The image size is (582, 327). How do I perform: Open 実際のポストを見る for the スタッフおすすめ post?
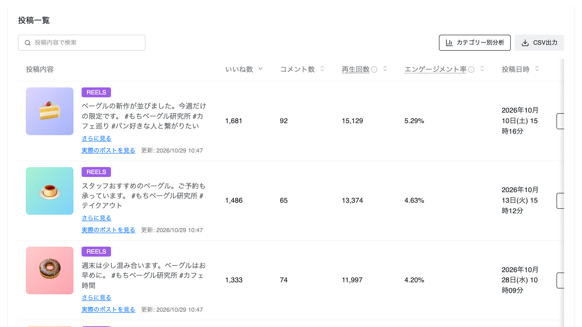[108, 230]
